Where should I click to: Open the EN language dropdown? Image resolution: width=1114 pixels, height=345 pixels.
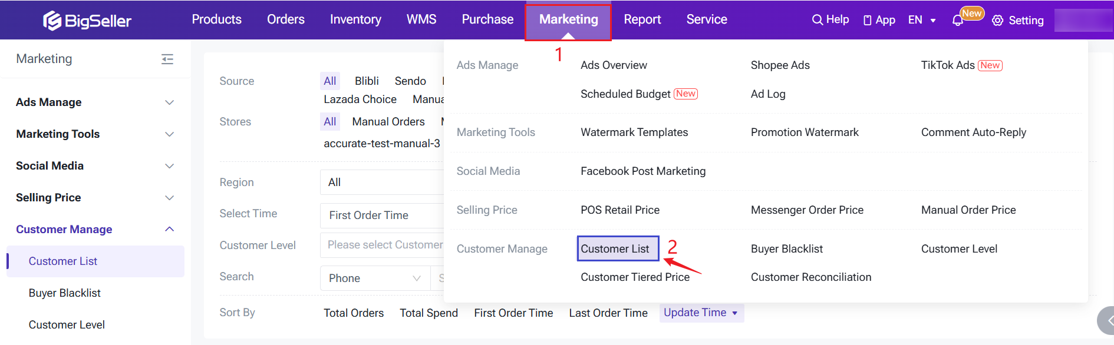click(x=922, y=20)
